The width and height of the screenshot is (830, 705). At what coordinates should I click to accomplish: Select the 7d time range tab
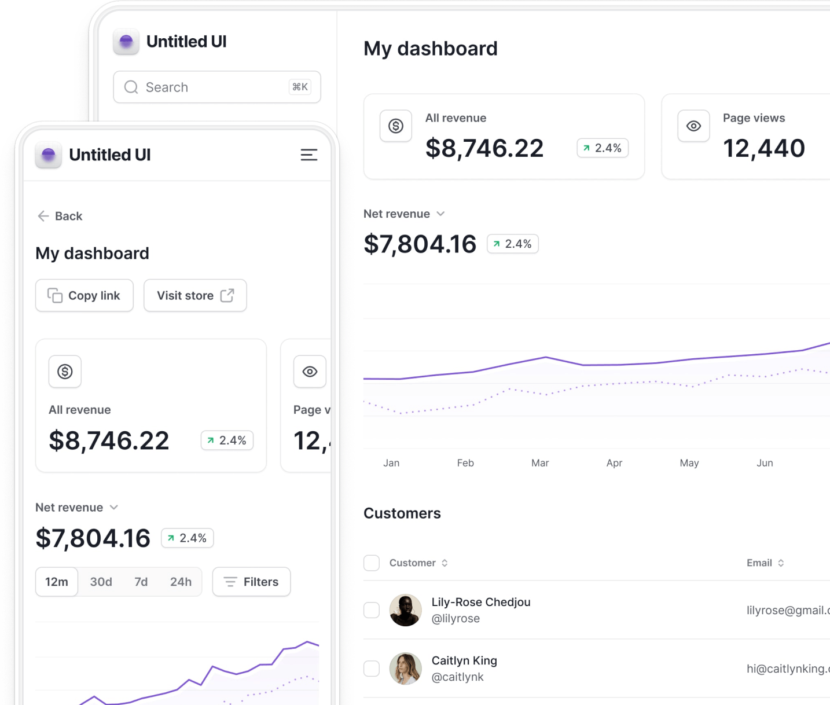tap(141, 582)
